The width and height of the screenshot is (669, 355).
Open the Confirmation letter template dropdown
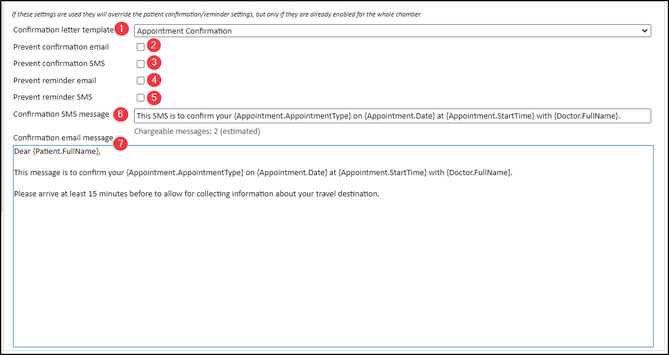click(x=392, y=31)
